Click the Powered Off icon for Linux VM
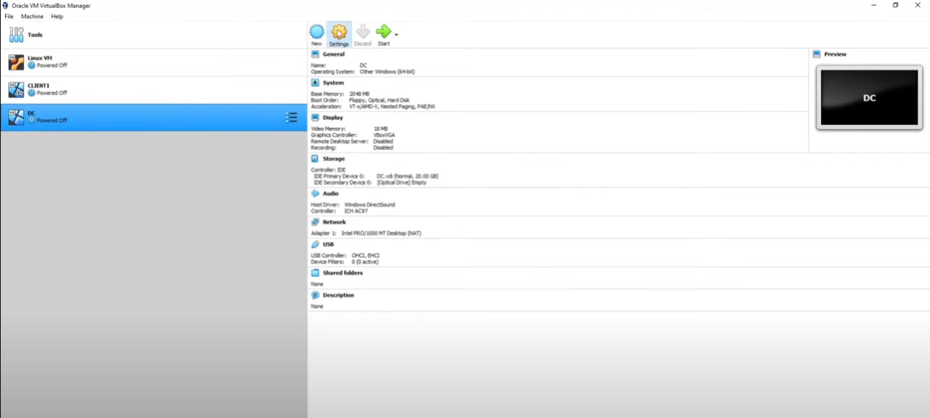Screen dimensions: 930x418 tap(31, 66)
